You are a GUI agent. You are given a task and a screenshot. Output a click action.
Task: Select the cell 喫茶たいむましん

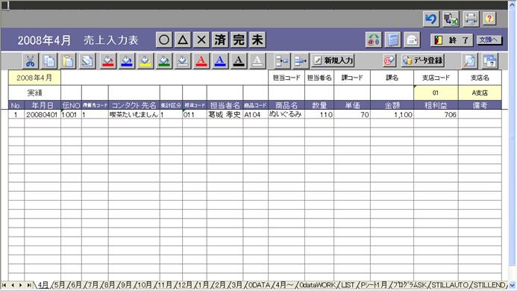point(134,114)
